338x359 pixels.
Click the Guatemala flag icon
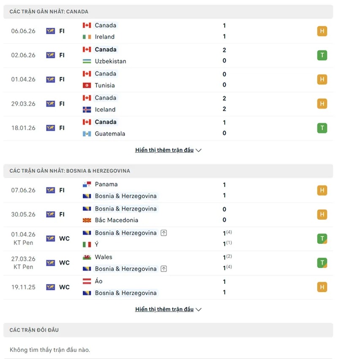pyautogui.click(x=87, y=134)
